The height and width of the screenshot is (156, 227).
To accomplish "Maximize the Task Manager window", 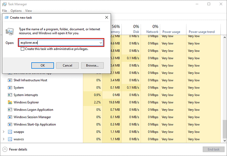I will point(209,4).
